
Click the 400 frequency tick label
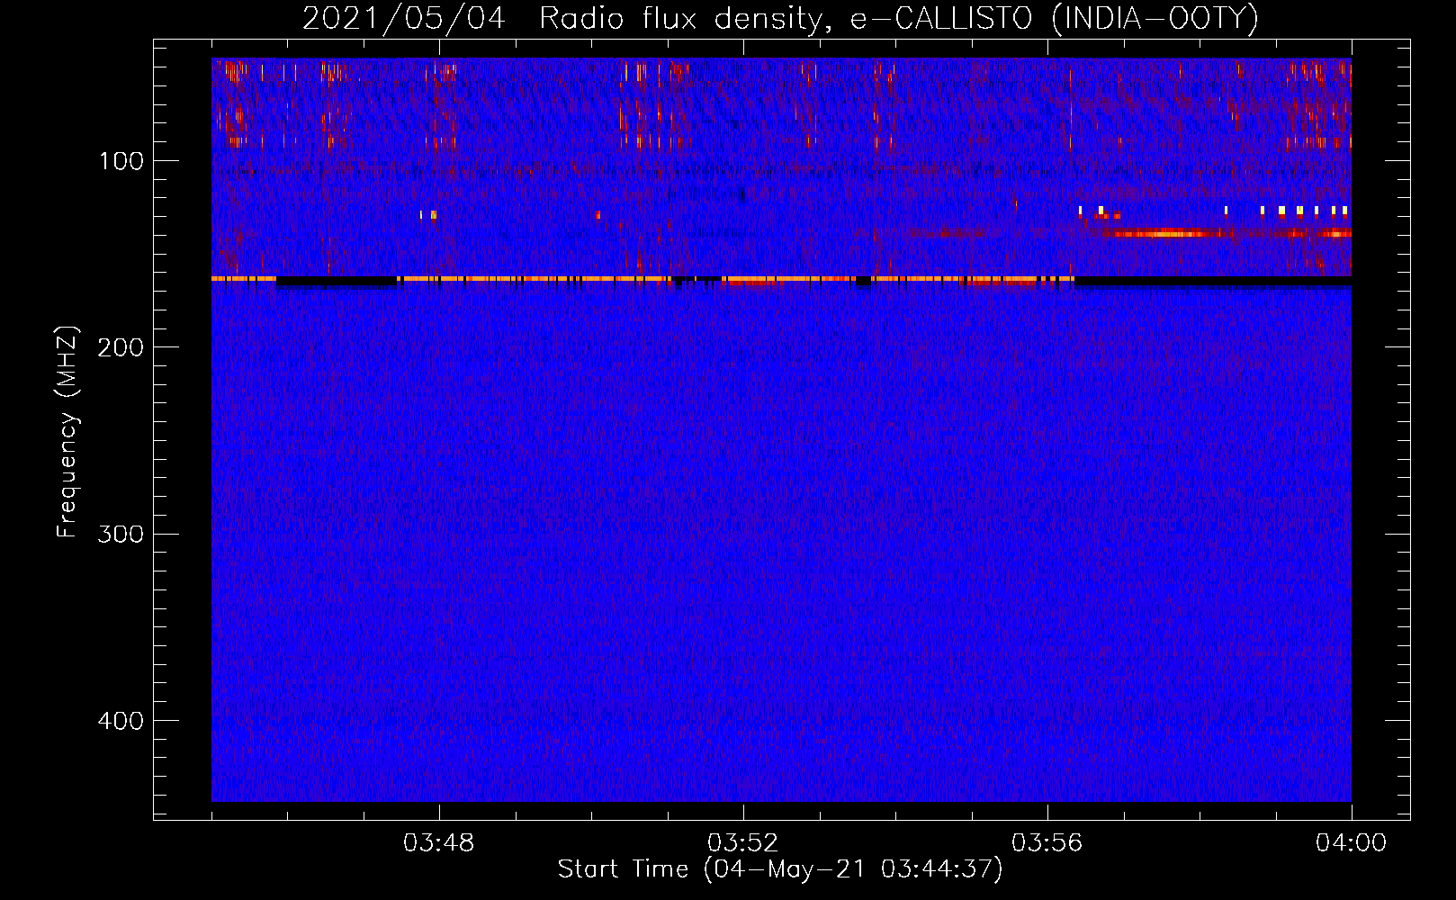click(121, 721)
